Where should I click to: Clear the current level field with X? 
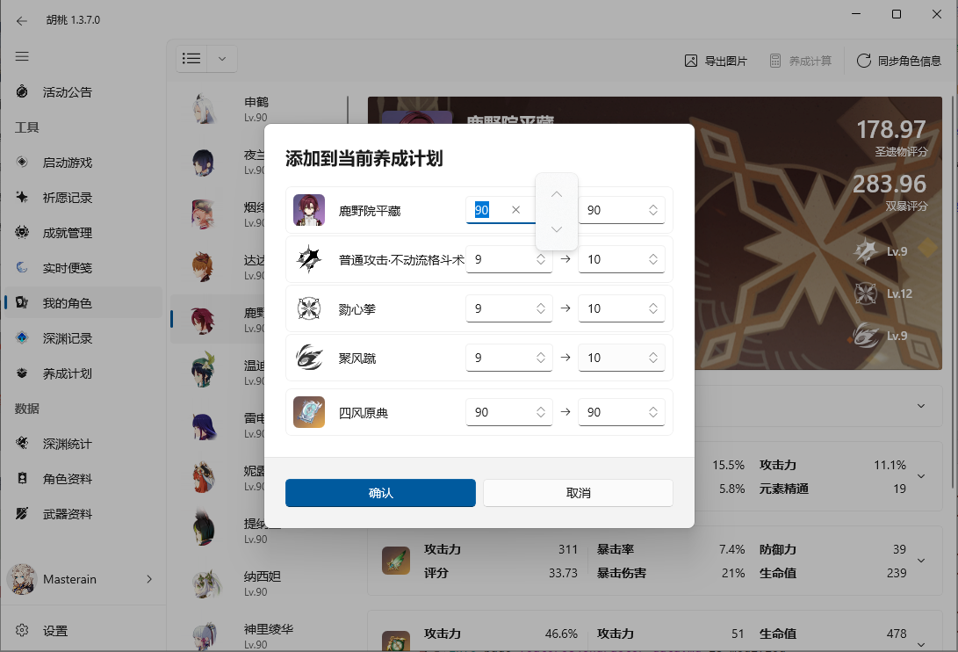tap(515, 210)
